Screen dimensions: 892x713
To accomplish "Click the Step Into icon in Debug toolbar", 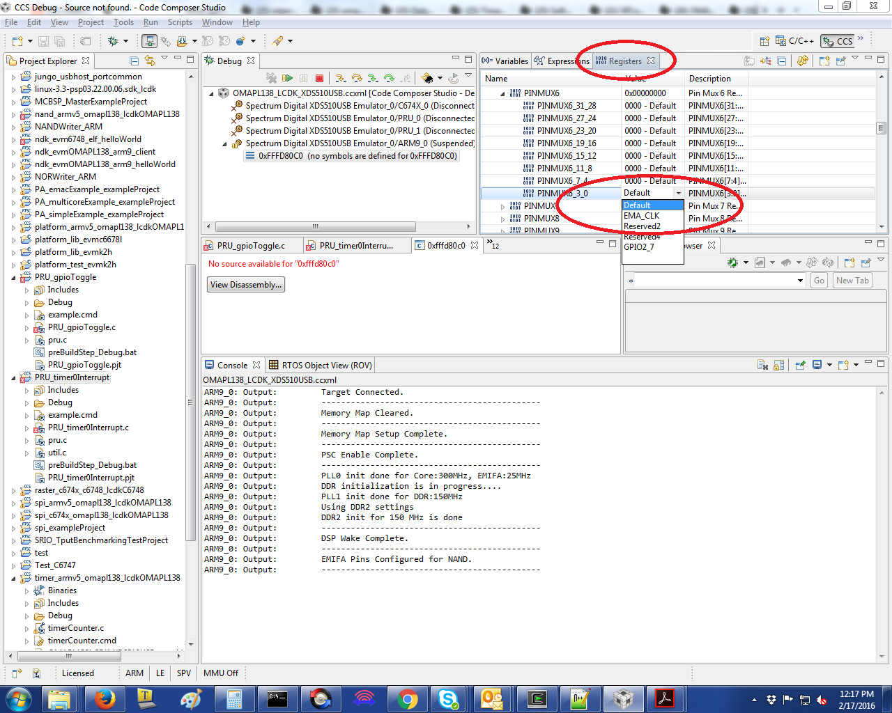I will (x=340, y=78).
